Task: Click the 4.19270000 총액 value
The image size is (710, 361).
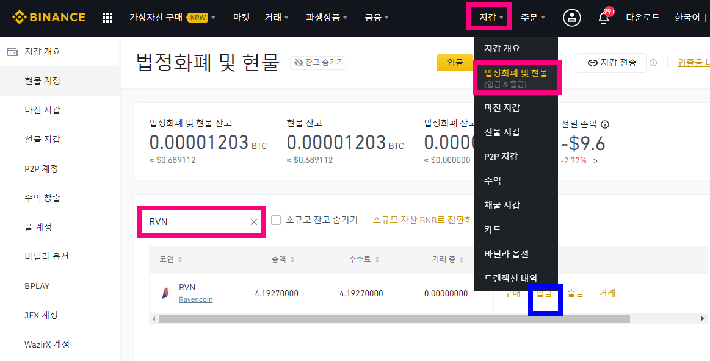Action: click(x=277, y=293)
